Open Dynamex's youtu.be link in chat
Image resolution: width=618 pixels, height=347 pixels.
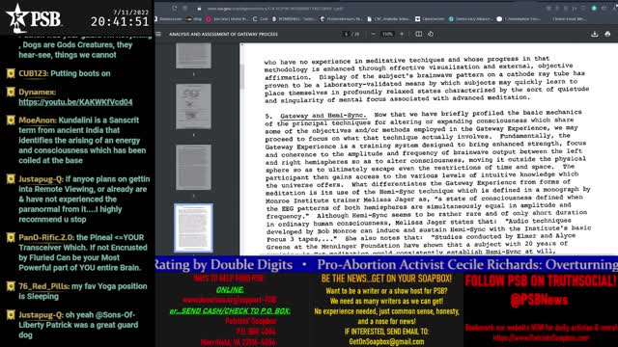point(75,102)
